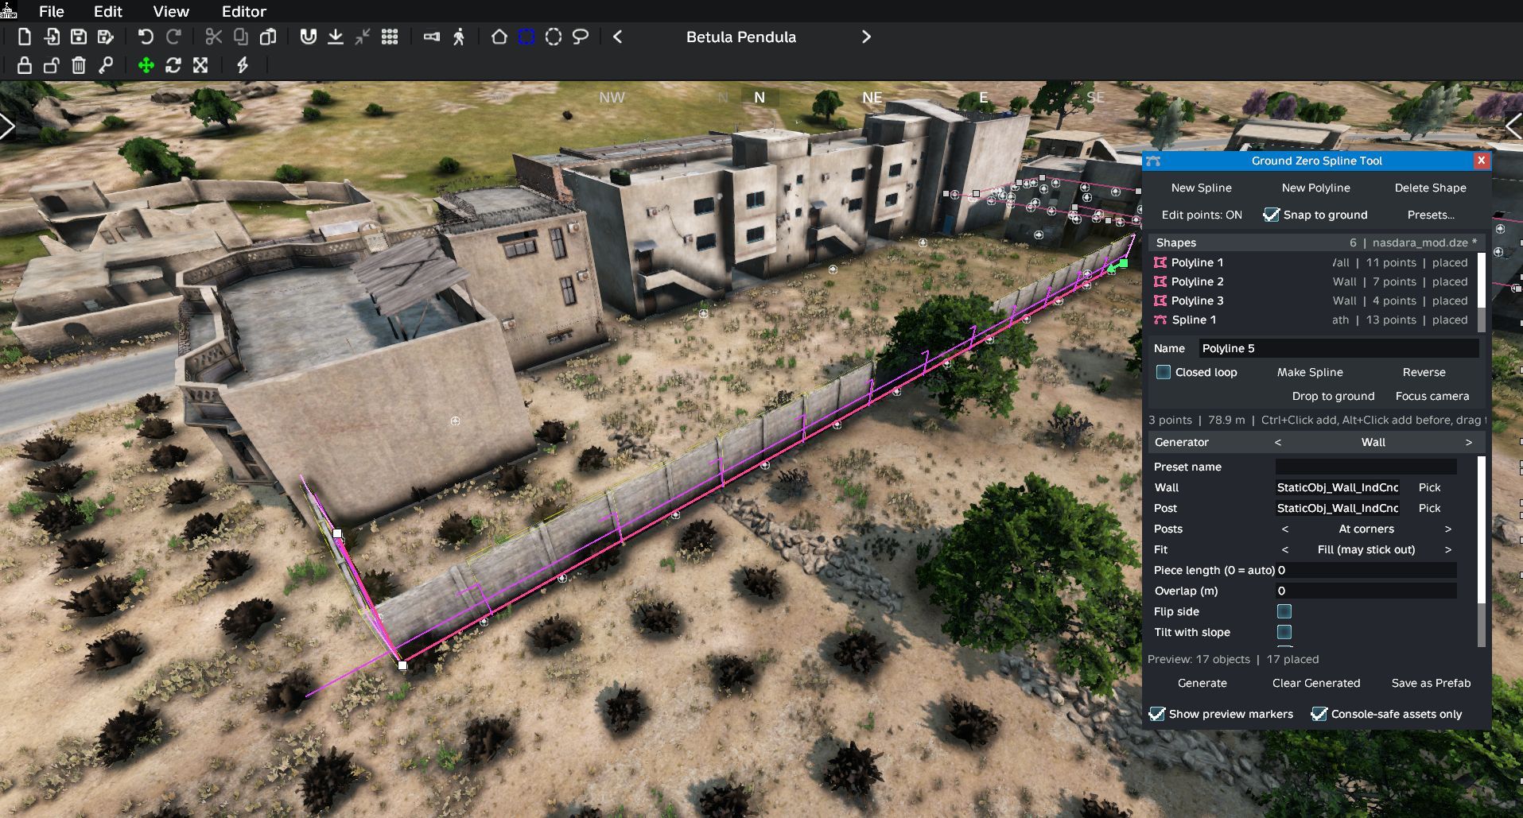Click the New file icon
Viewport: 1523px width, 818px height.
click(25, 37)
